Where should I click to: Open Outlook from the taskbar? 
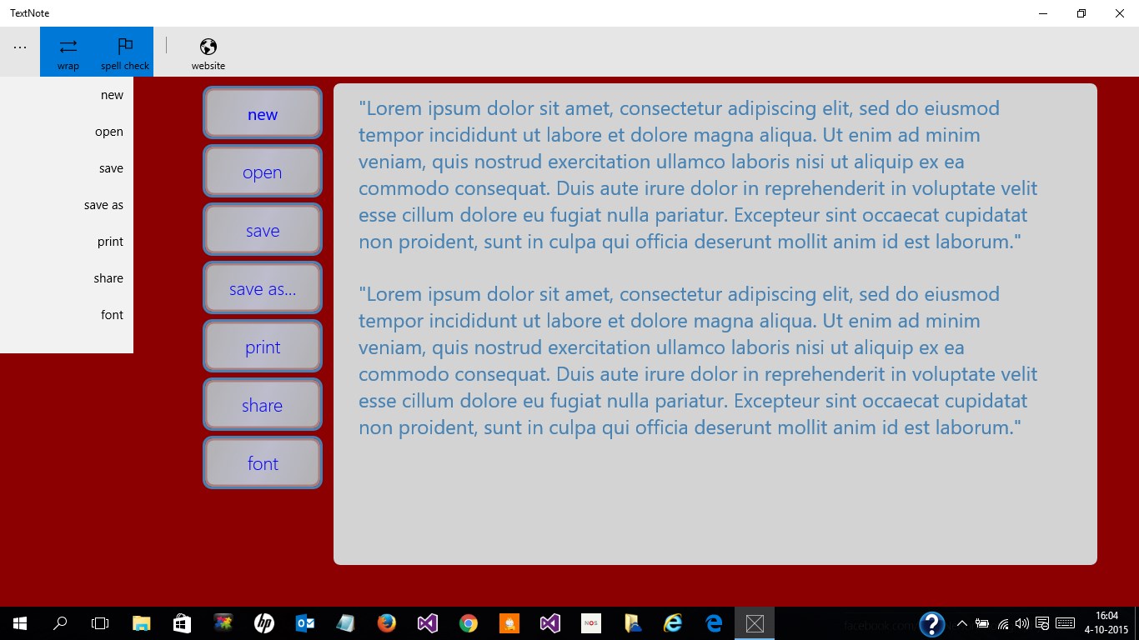pyautogui.click(x=305, y=622)
